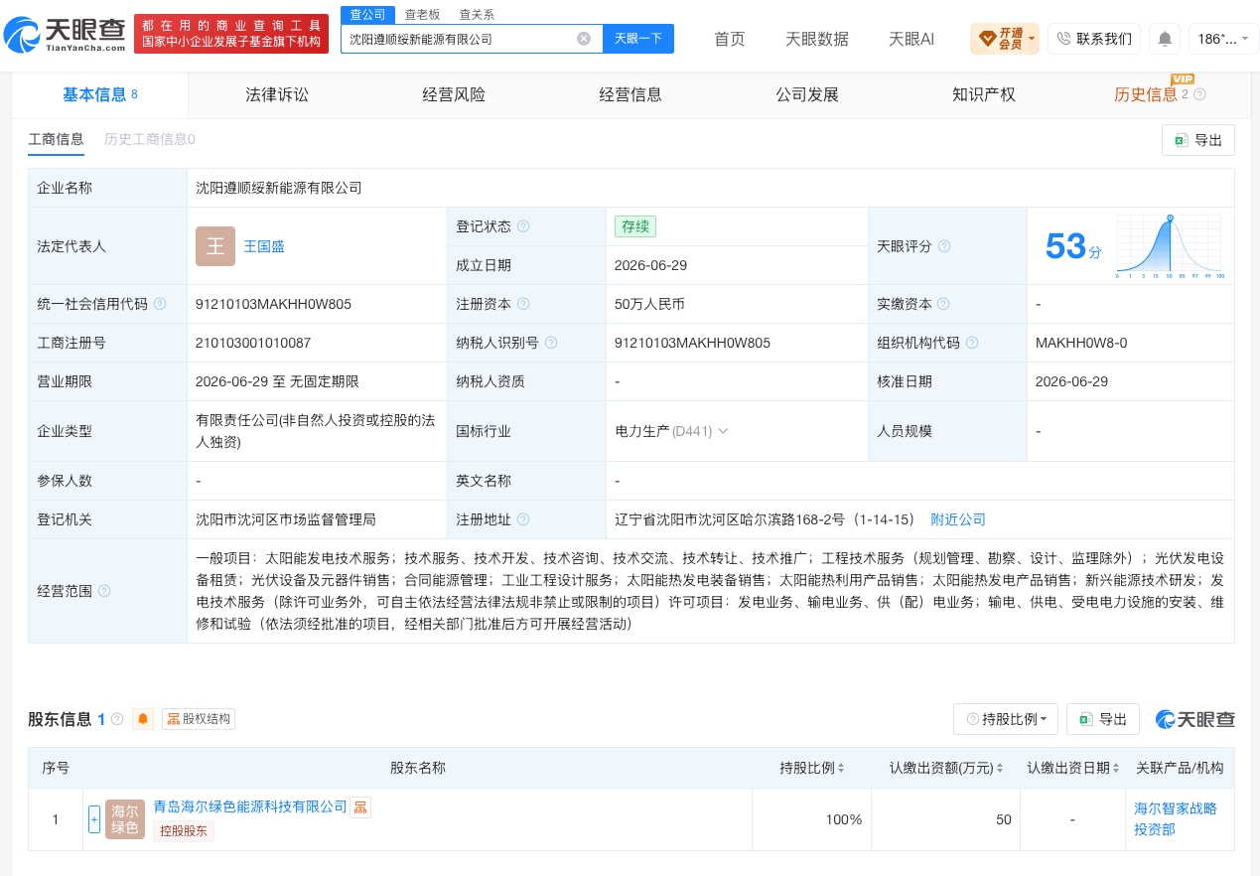1260x876 pixels.
Task: Open the 天眼评分 distribution chart
Action: click(x=1170, y=246)
